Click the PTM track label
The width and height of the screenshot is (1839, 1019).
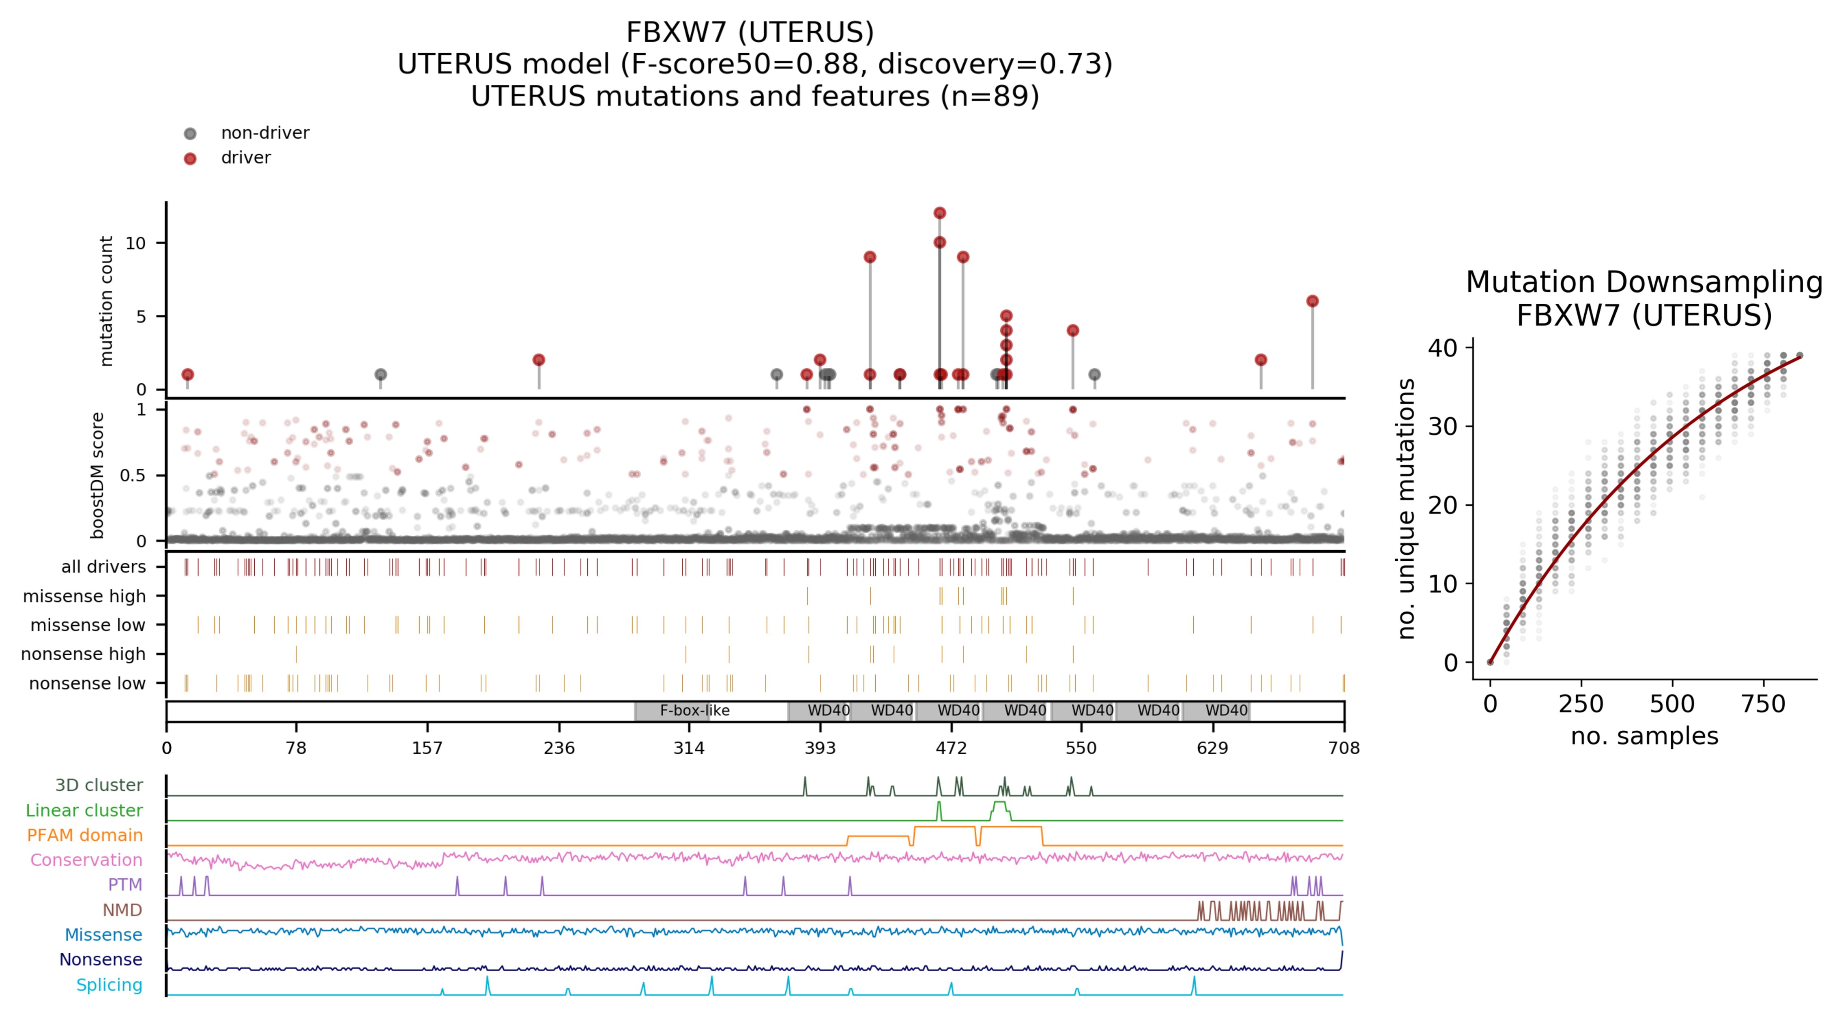[125, 885]
